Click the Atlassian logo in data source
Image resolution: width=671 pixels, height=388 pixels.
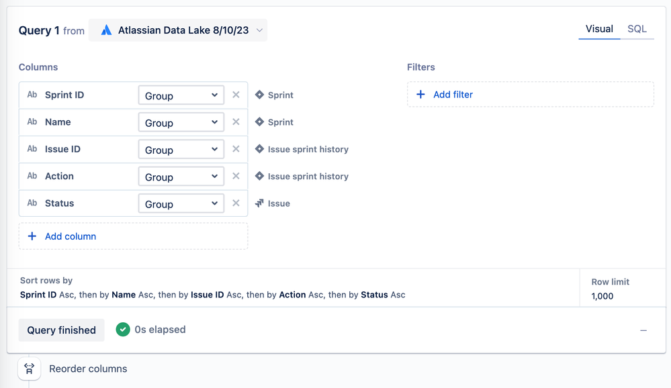tap(106, 30)
